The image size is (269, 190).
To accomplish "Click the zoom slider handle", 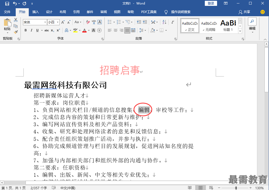I will coord(236,188).
